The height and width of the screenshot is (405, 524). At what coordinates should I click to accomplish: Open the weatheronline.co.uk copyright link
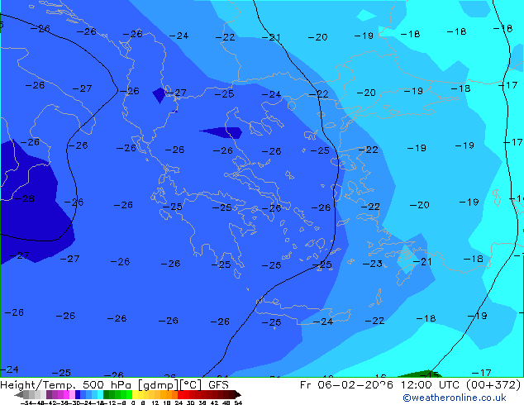coord(455,398)
